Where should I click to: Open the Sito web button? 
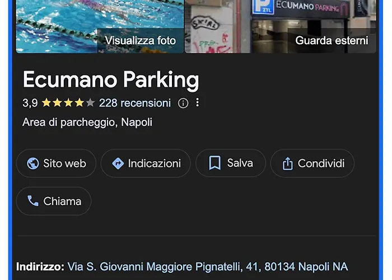coord(56,164)
